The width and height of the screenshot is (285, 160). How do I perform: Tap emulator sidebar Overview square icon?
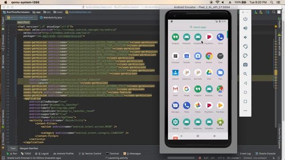coord(245,101)
